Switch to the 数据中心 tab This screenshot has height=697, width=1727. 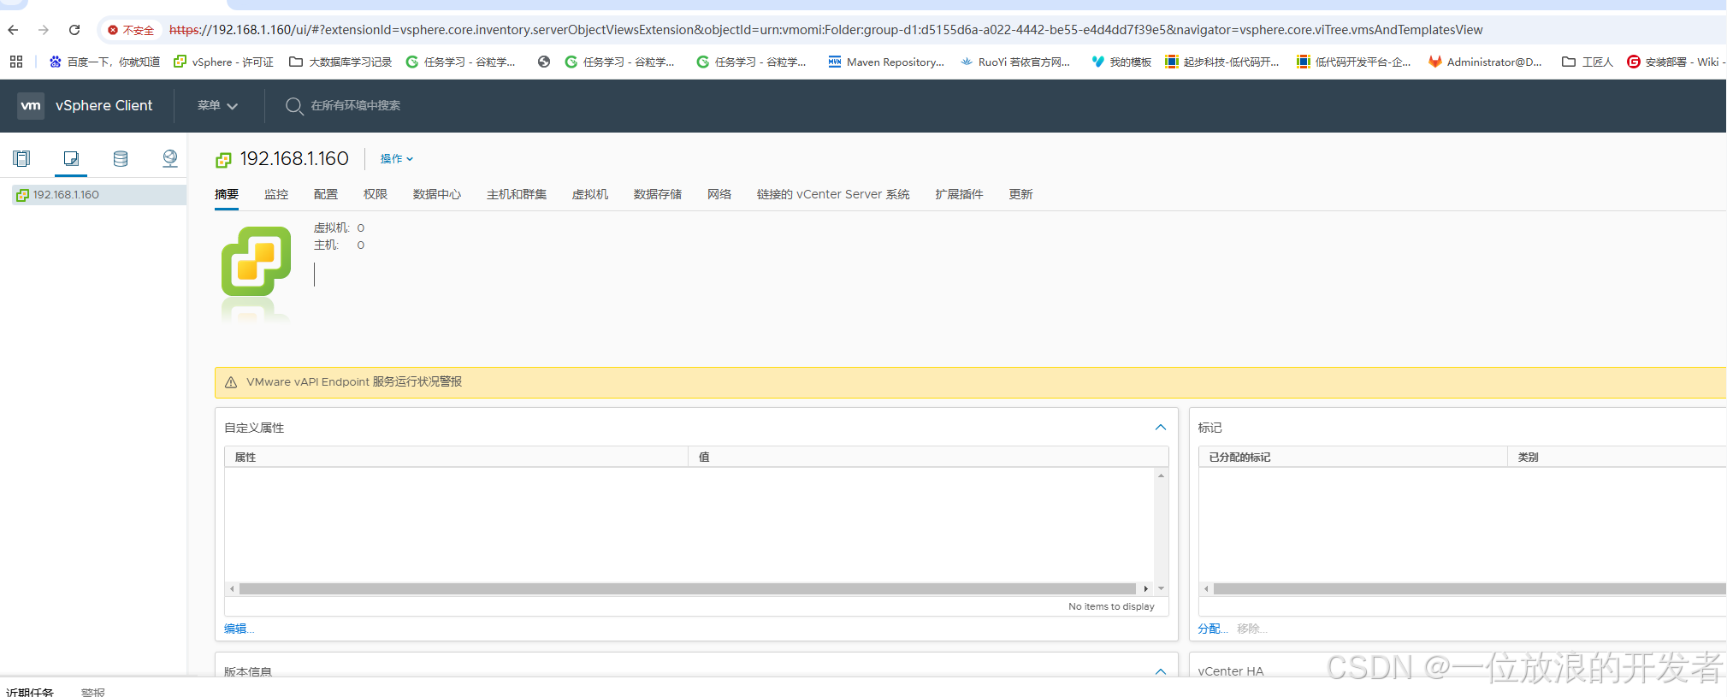click(x=437, y=195)
